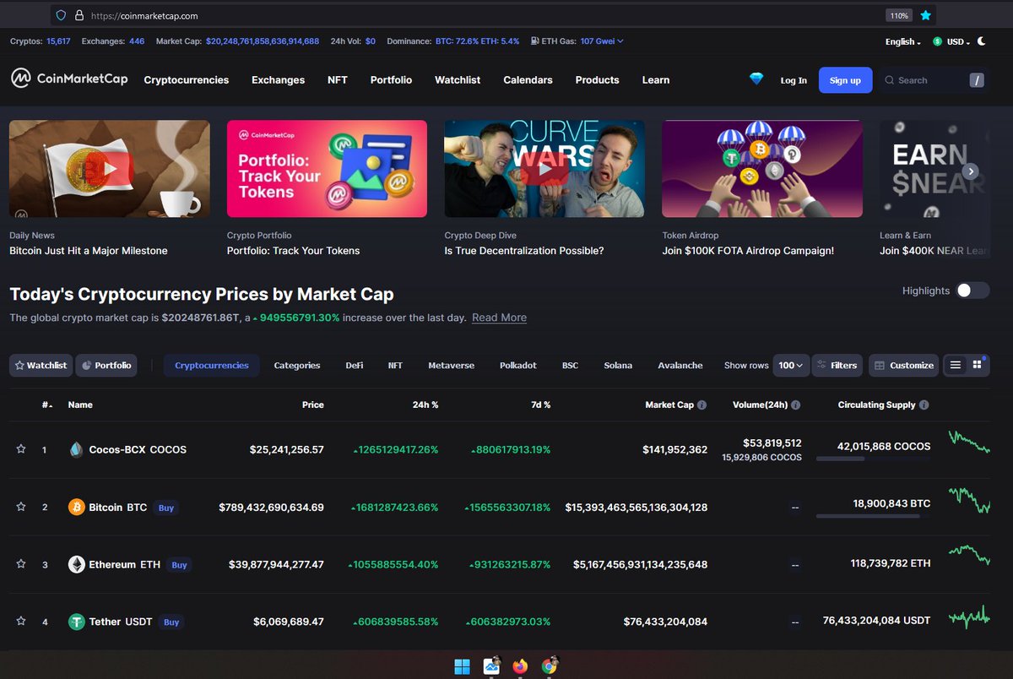Open the Customize button

903,365
